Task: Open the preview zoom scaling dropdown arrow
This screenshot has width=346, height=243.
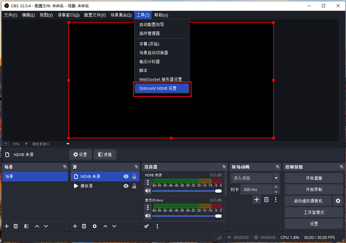Action: 68,144
